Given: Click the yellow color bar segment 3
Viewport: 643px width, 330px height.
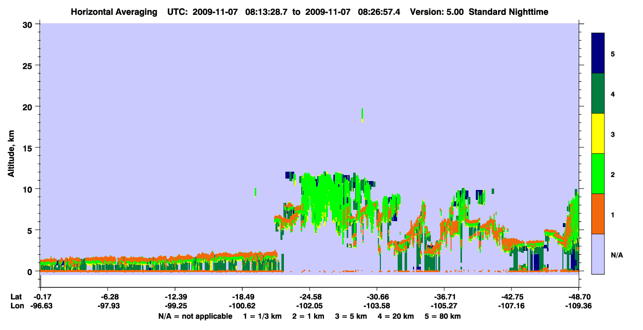Looking at the screenshot, I should point(598,134).
